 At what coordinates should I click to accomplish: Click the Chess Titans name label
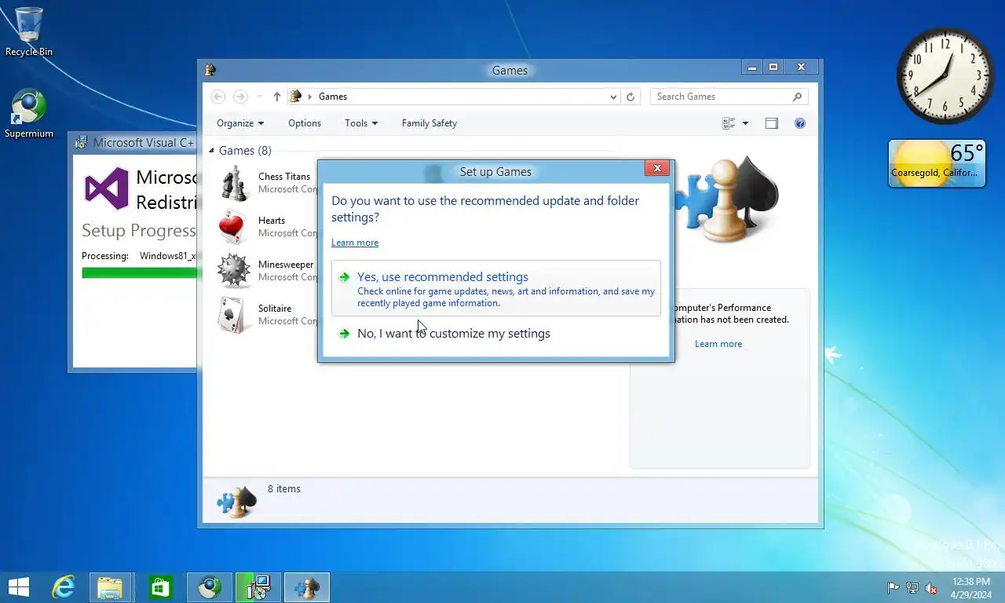point(284,177)
